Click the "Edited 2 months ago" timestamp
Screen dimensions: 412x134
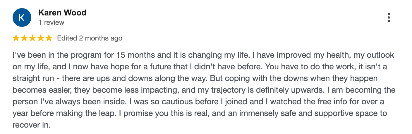[90, 38]
